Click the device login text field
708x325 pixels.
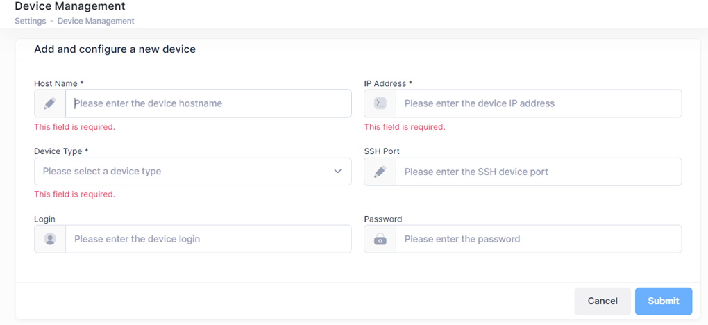(208, 239)
